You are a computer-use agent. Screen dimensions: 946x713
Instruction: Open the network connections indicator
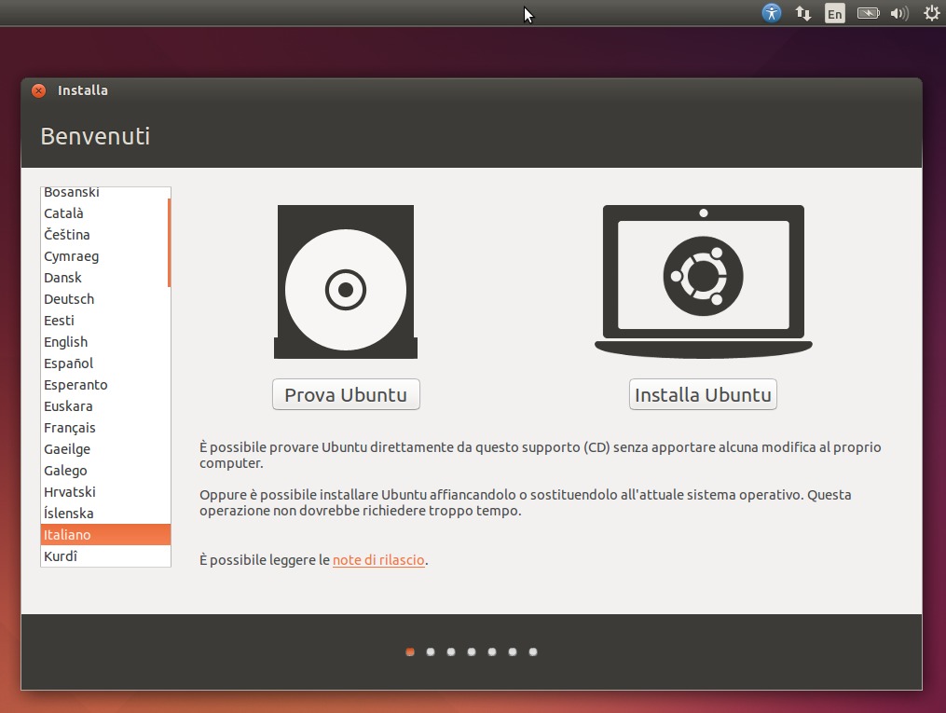(x=803, y=13)
